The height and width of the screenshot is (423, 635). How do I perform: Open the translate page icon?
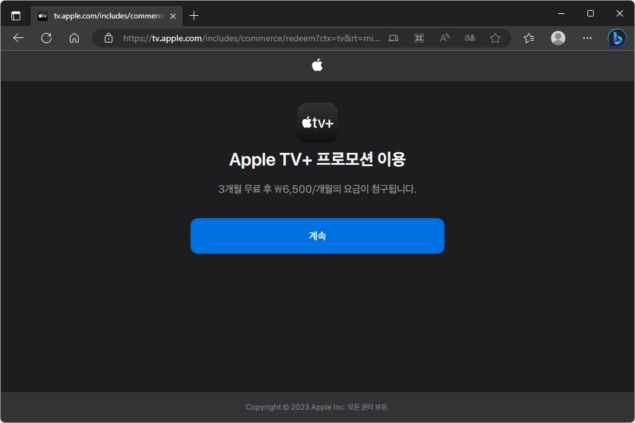(470, 38)
